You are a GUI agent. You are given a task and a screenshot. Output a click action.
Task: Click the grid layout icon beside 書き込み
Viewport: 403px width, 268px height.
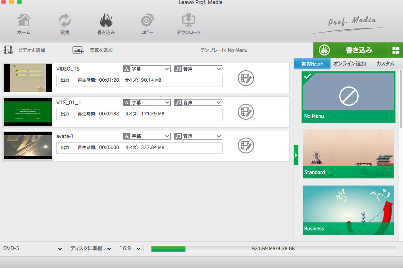(x=395, y=50)
